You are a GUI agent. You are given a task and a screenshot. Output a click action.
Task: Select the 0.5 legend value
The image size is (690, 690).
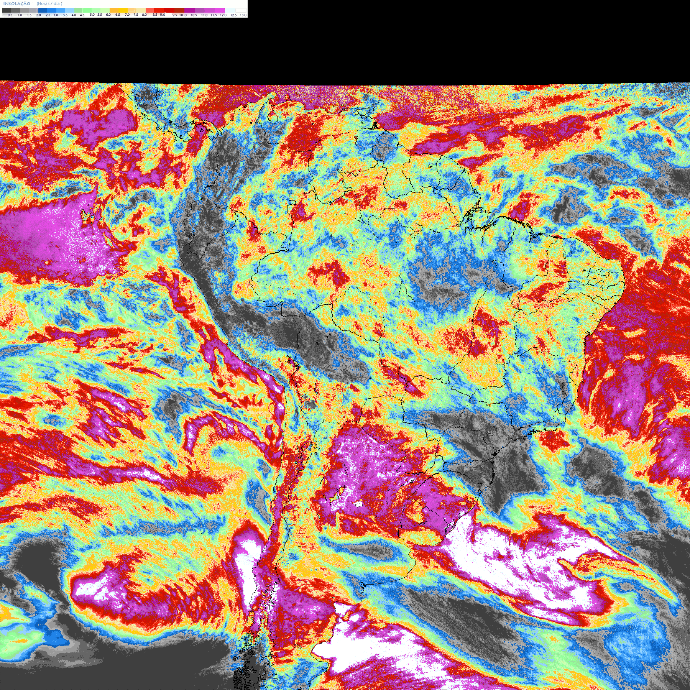10,15
